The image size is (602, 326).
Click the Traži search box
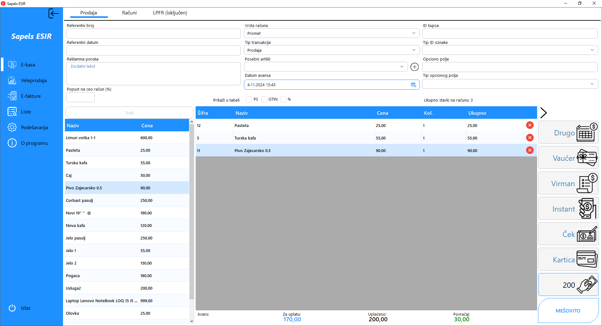click(x=129, y=113)
